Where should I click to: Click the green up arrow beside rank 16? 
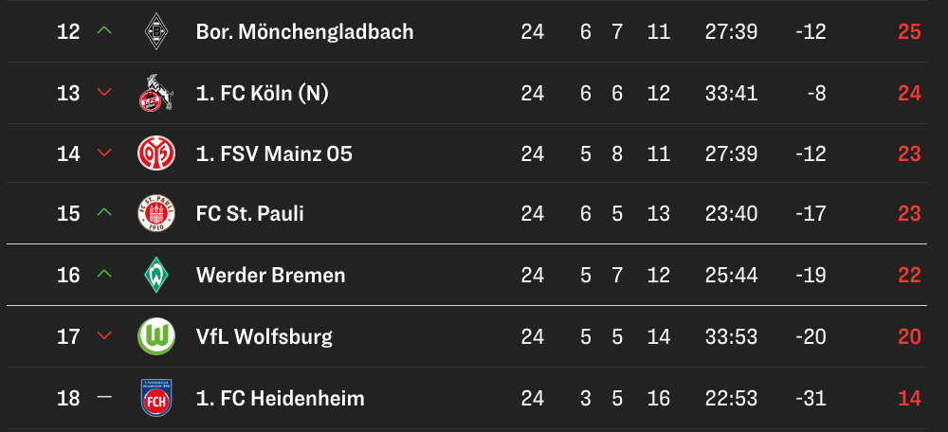pos(104,275)
